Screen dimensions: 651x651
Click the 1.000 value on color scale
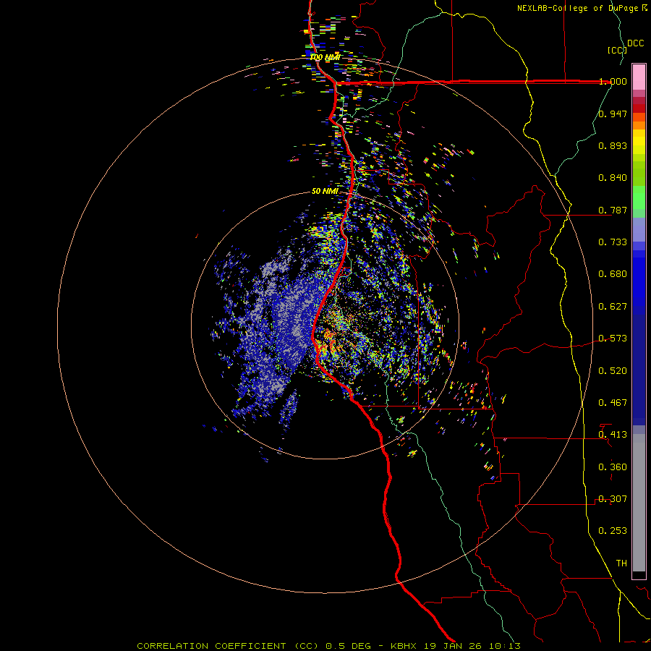[613, 81]
